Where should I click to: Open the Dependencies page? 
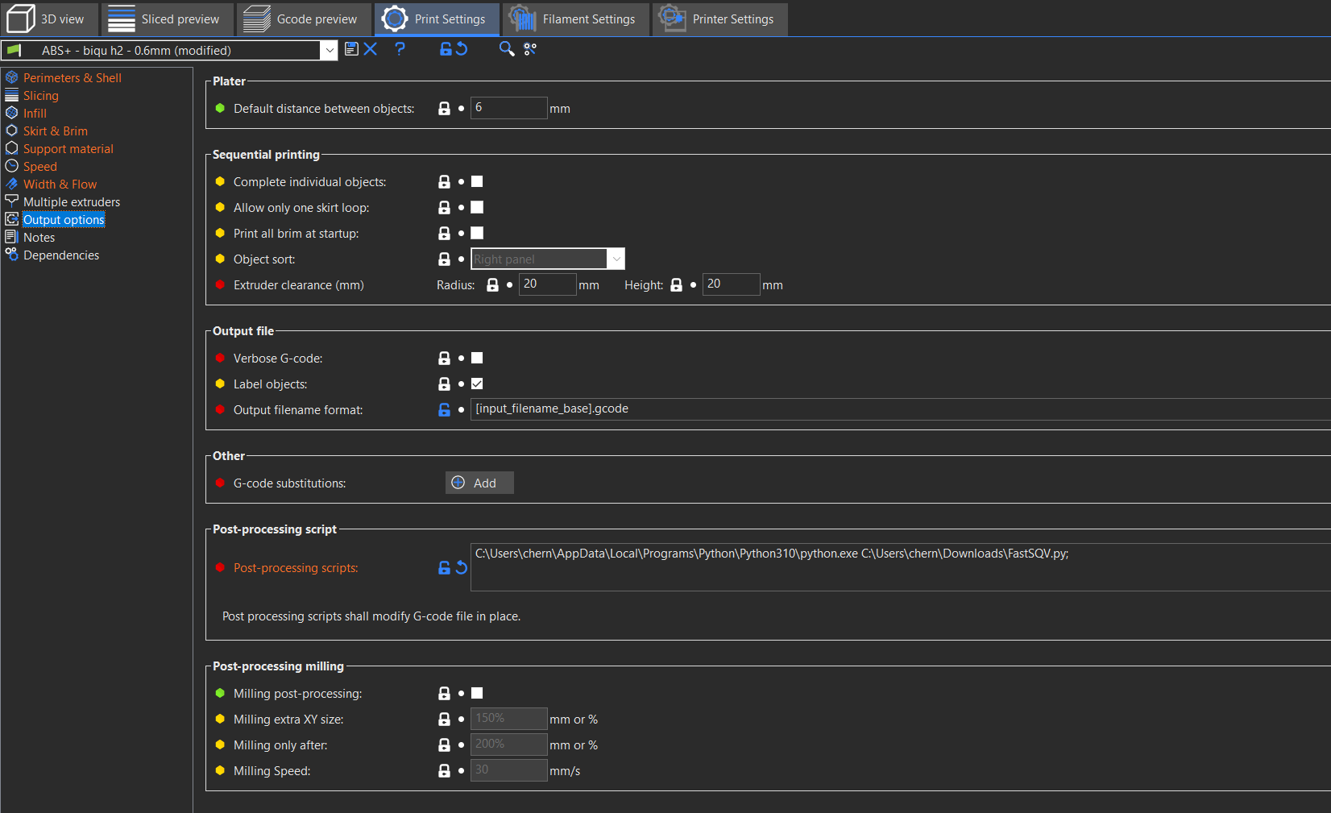click(x=61, y=255)
